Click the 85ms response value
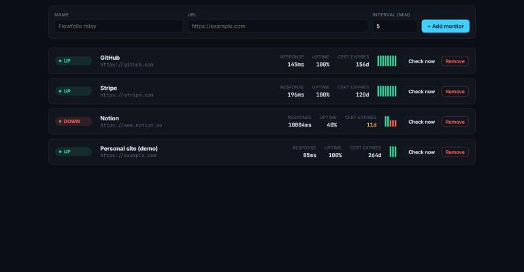Image resolution: width=524 pixels, height=272 pixels. click(x=310, y=155)
